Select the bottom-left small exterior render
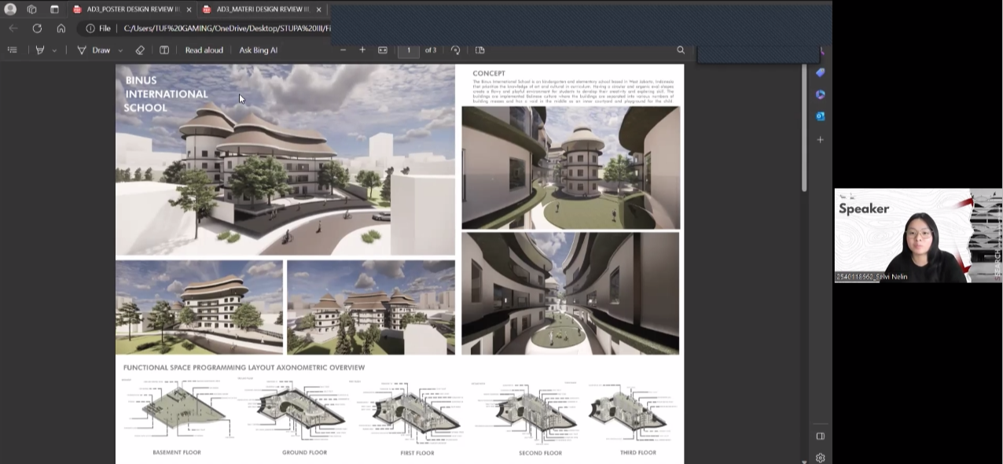The width and height of the screenshot is (1003, 464). point(199,307)
